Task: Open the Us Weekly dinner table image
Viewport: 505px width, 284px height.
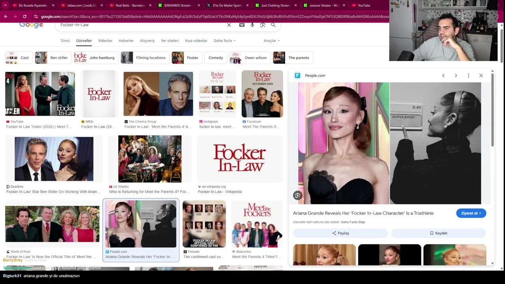Action: point(150,159)
